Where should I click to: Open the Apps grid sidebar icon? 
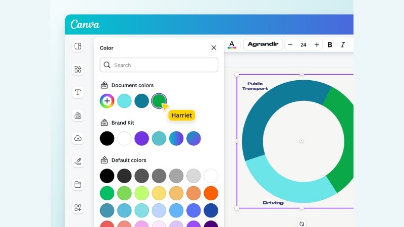point(78,207)
